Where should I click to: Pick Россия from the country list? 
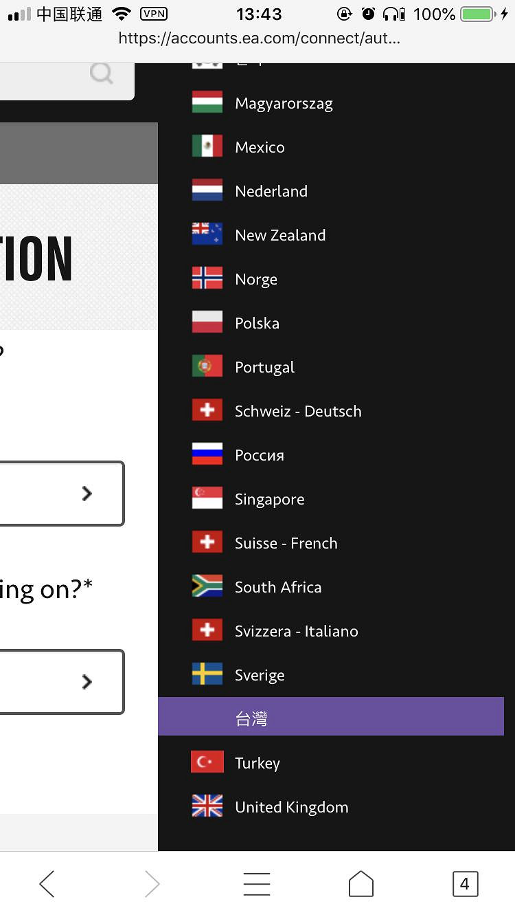tap(259, 455)
